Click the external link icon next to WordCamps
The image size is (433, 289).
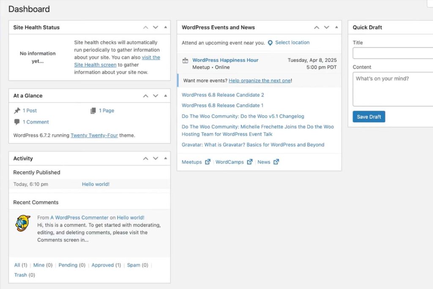point(250,162)
